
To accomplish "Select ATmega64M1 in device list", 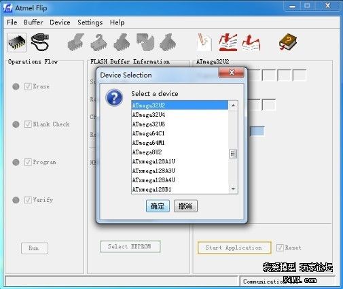I will click(x=180, y=143).
